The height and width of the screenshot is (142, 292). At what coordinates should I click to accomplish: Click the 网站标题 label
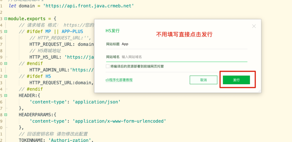pyautogui.click(x=113, y=44)
